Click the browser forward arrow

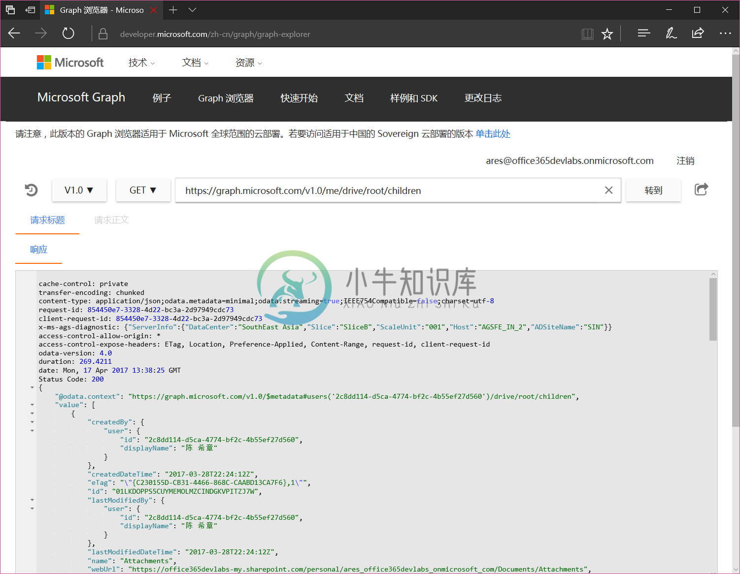[x=41, y=33]
